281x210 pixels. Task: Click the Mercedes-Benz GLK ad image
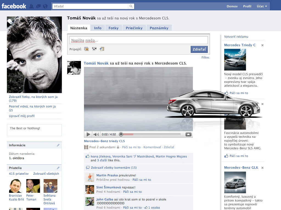click(x=235, y=182)
